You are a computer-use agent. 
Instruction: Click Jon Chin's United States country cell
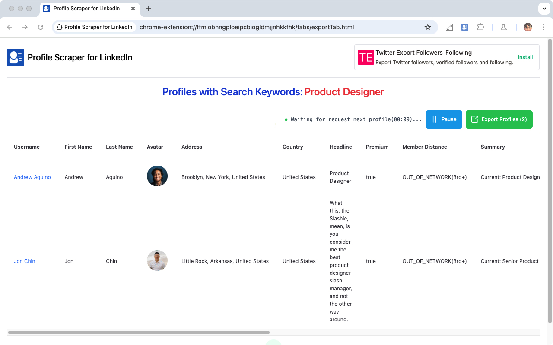(x=299, y=261)
